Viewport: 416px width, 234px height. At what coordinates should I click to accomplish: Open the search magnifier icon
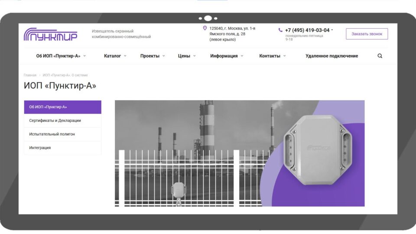point(380,56)
